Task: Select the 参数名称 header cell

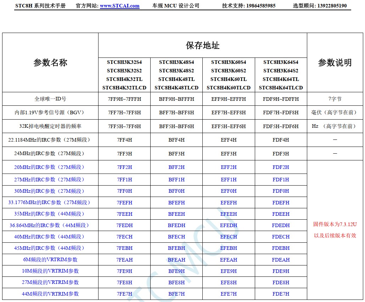Action: (50, 62)
